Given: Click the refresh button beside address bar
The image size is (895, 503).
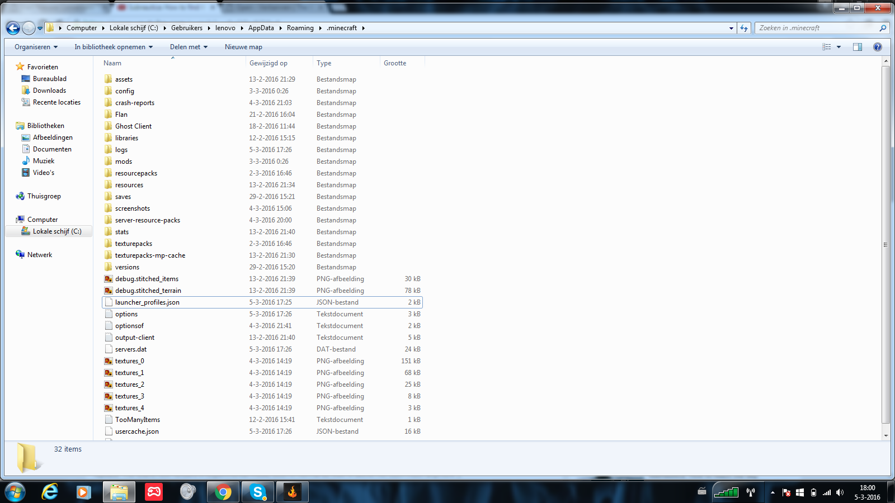Looking at the screenshot, I should tap(744, 28).
